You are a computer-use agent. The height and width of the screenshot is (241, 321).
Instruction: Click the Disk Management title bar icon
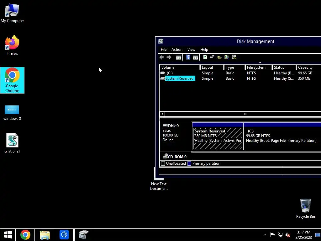(161, 41)
